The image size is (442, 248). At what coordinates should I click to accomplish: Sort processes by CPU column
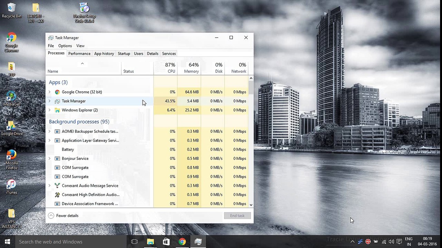pos(165,68)
